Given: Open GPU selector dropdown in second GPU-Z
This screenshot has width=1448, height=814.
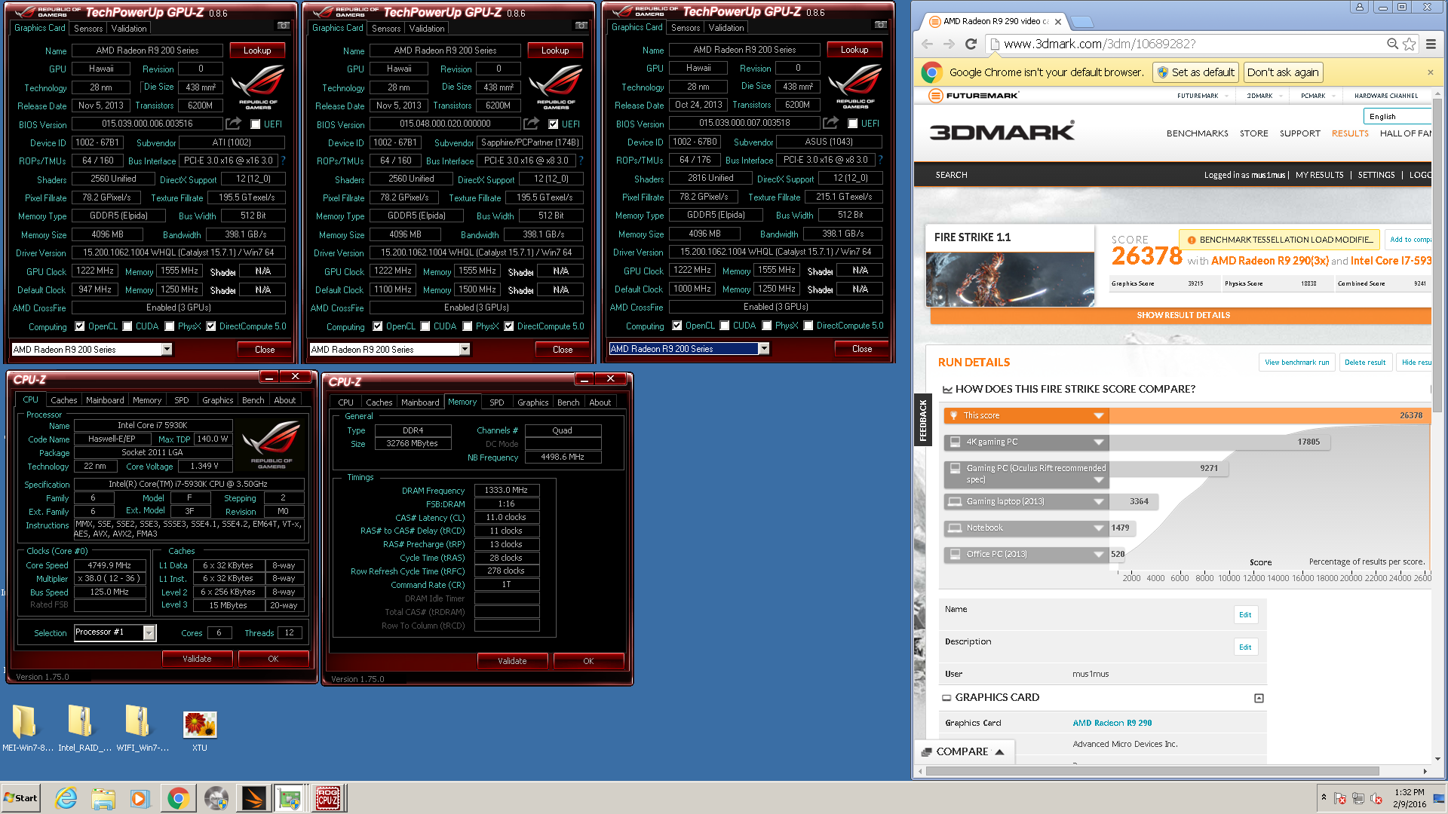Looking at the screenshot, I should tap(465, 349).
